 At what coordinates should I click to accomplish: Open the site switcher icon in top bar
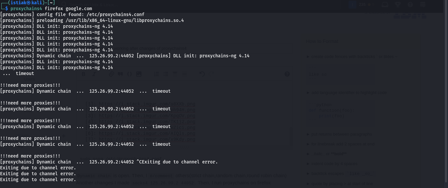pos(422,5)
